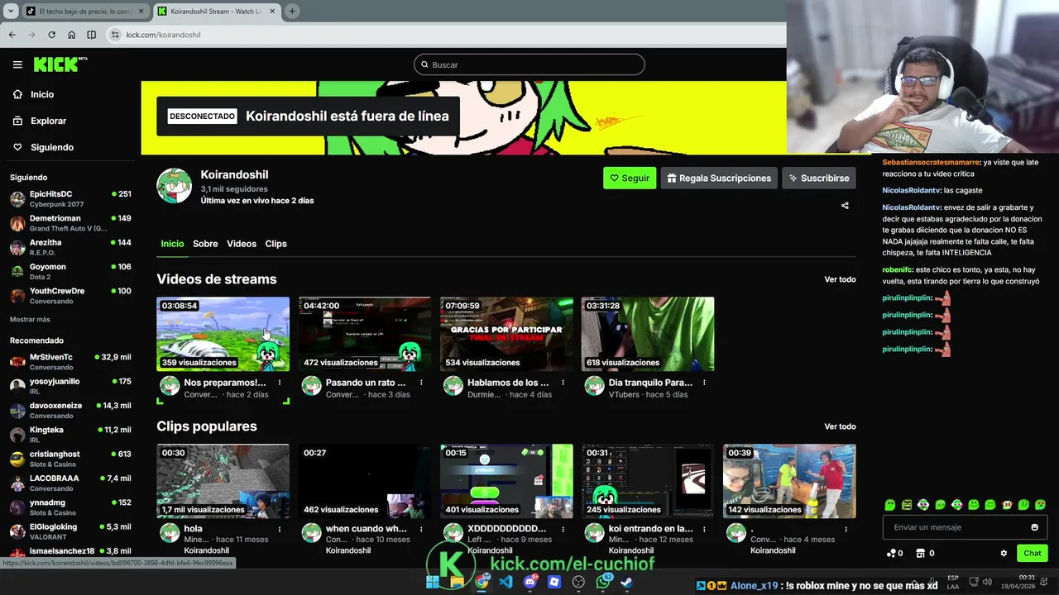Click Windows Start button
Viewport: 1059px width, 595px height.
click(x=433, y=582)
